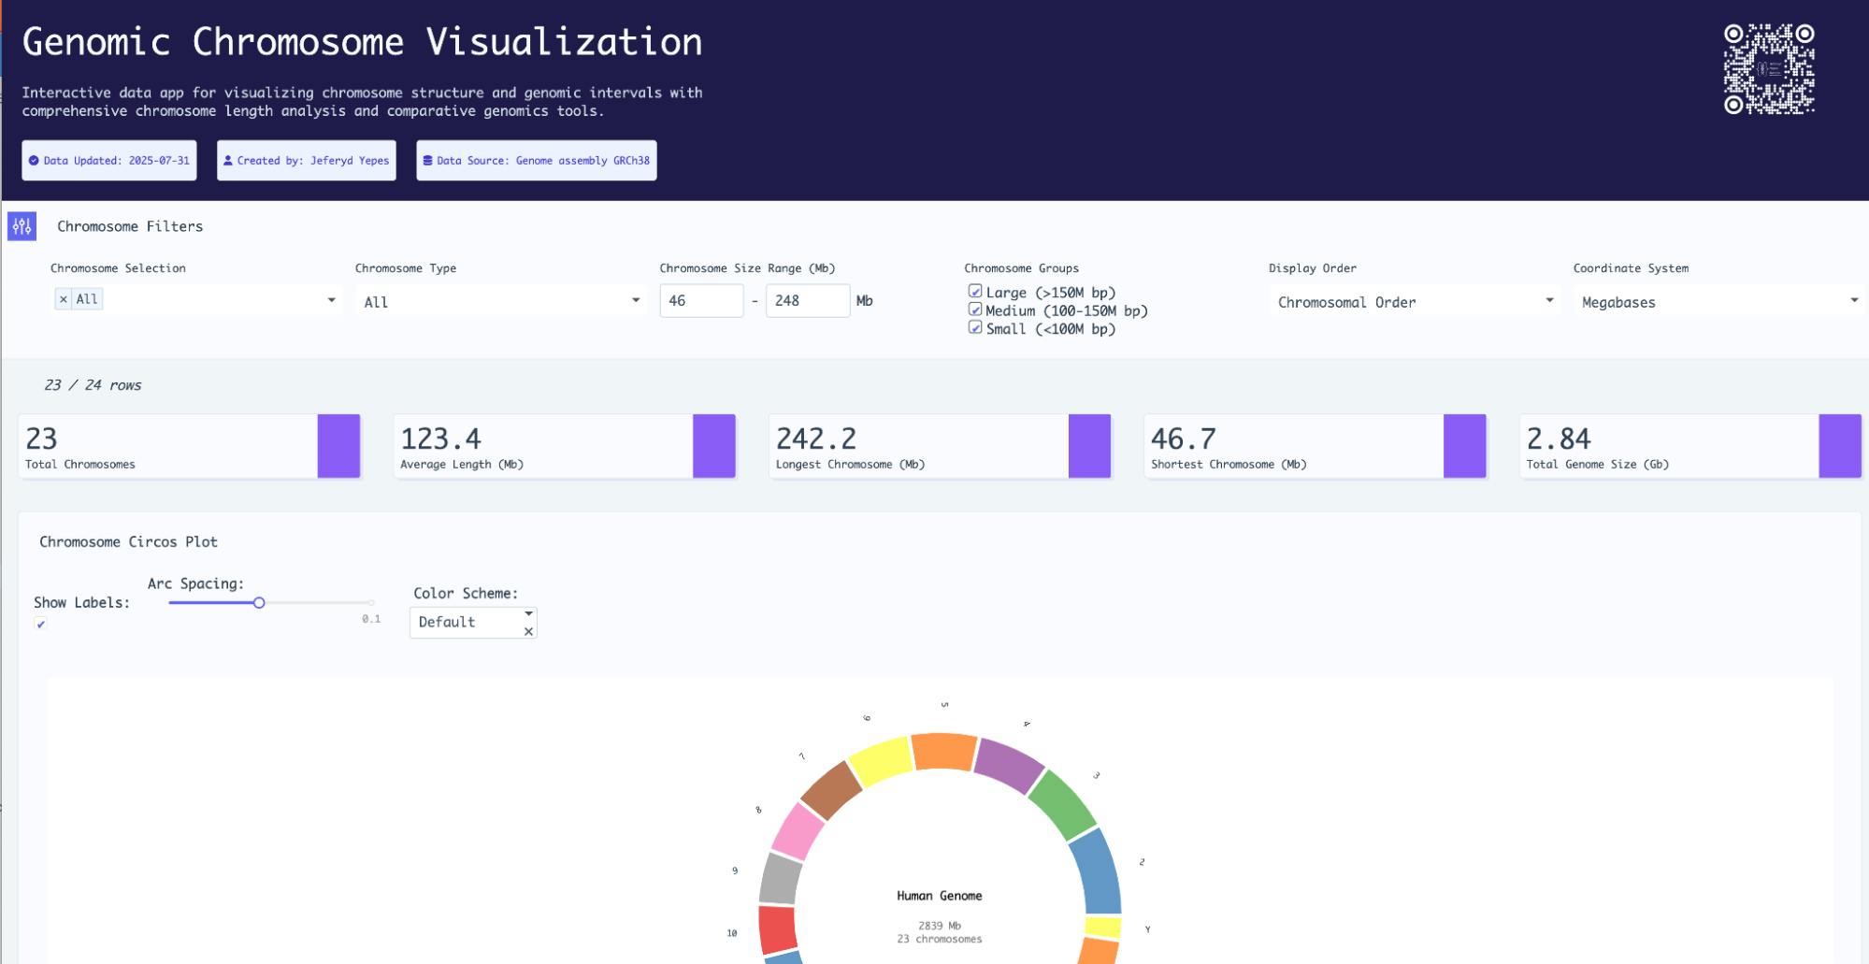Screen dimensions: 1869x964
Task: Click the yellow chromosome 6 arc segment
Action: tap(880, 760)
